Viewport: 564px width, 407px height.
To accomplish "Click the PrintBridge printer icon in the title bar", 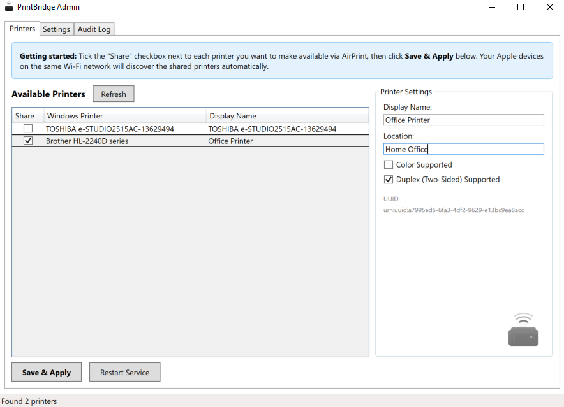I will click(9, 7).
